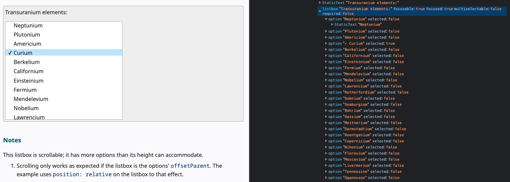The height and width of the screenshot is (182, 510).
Task: Select the Californium option
Action: (x=64, y=72)
